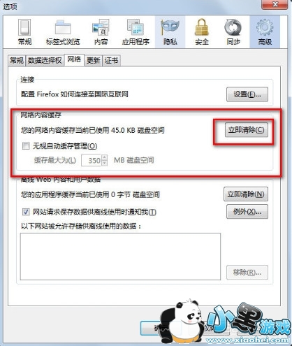This screenshot has height=346, width=292.
Task: Select the 同步 Sync icon
Action: pos(233,32)
